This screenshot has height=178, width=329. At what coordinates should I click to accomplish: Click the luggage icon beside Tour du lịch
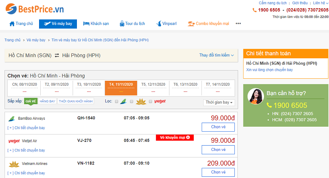[122, 24]
